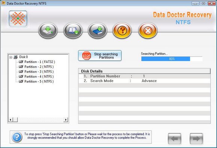Click the blue book download icon
This screenshot has width=217, height=148.
pyautogui.click(x=98, y=31)
